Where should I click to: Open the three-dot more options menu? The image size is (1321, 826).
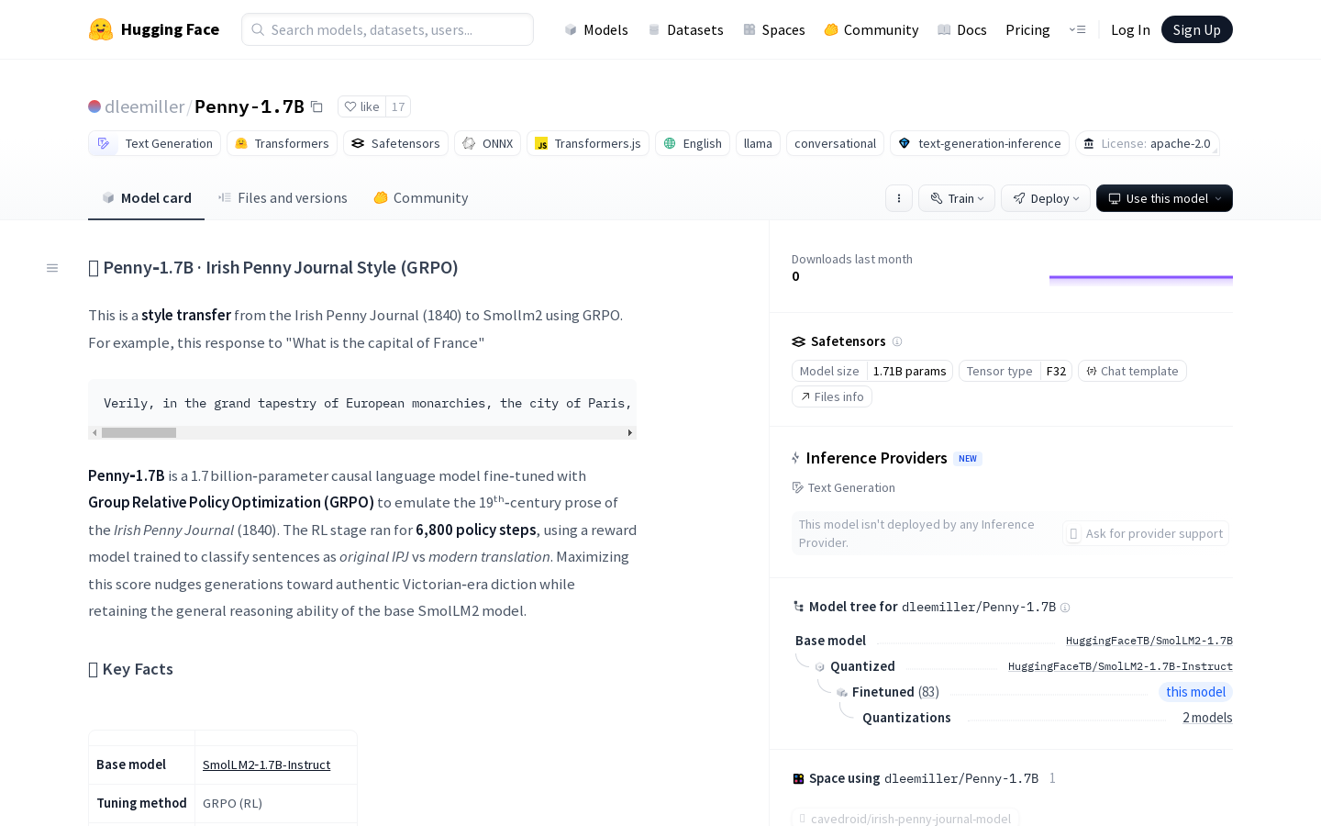(x=899, y=198)
